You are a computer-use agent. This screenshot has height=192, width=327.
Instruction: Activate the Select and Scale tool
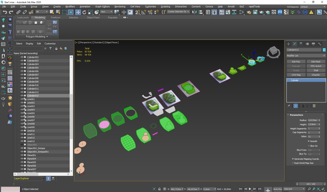[91, 12]
